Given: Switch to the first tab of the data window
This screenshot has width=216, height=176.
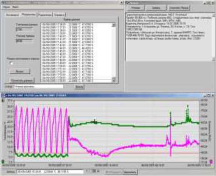Looking at the screenshot, I should pyautogui.click(x=13, y=15).
